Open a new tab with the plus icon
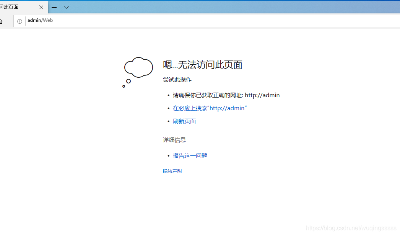This screenshot has height=235, width=400. 54,7
